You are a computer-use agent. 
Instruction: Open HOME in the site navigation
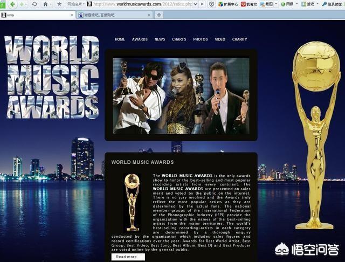120,39
